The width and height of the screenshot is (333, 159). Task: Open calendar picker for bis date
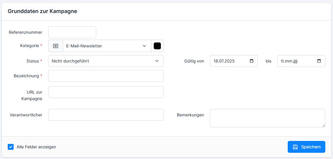tap(319, 61)
